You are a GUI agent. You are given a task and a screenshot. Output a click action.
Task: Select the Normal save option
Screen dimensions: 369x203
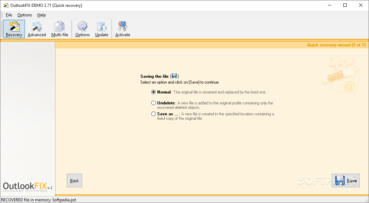pos(153,92)
